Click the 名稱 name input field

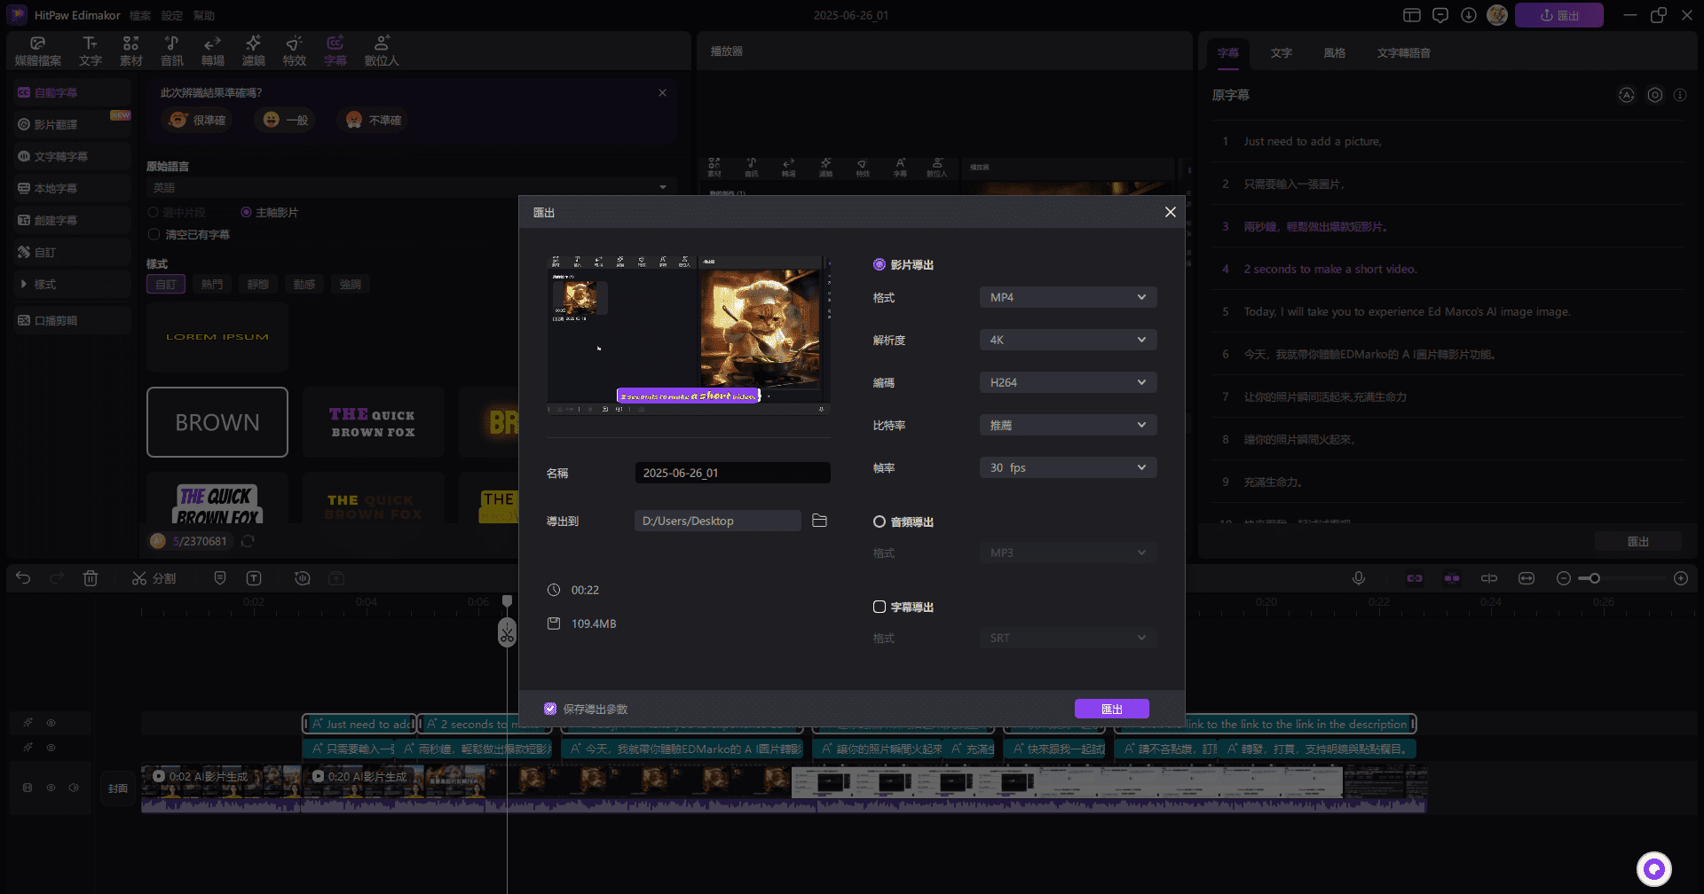(732, 473)
